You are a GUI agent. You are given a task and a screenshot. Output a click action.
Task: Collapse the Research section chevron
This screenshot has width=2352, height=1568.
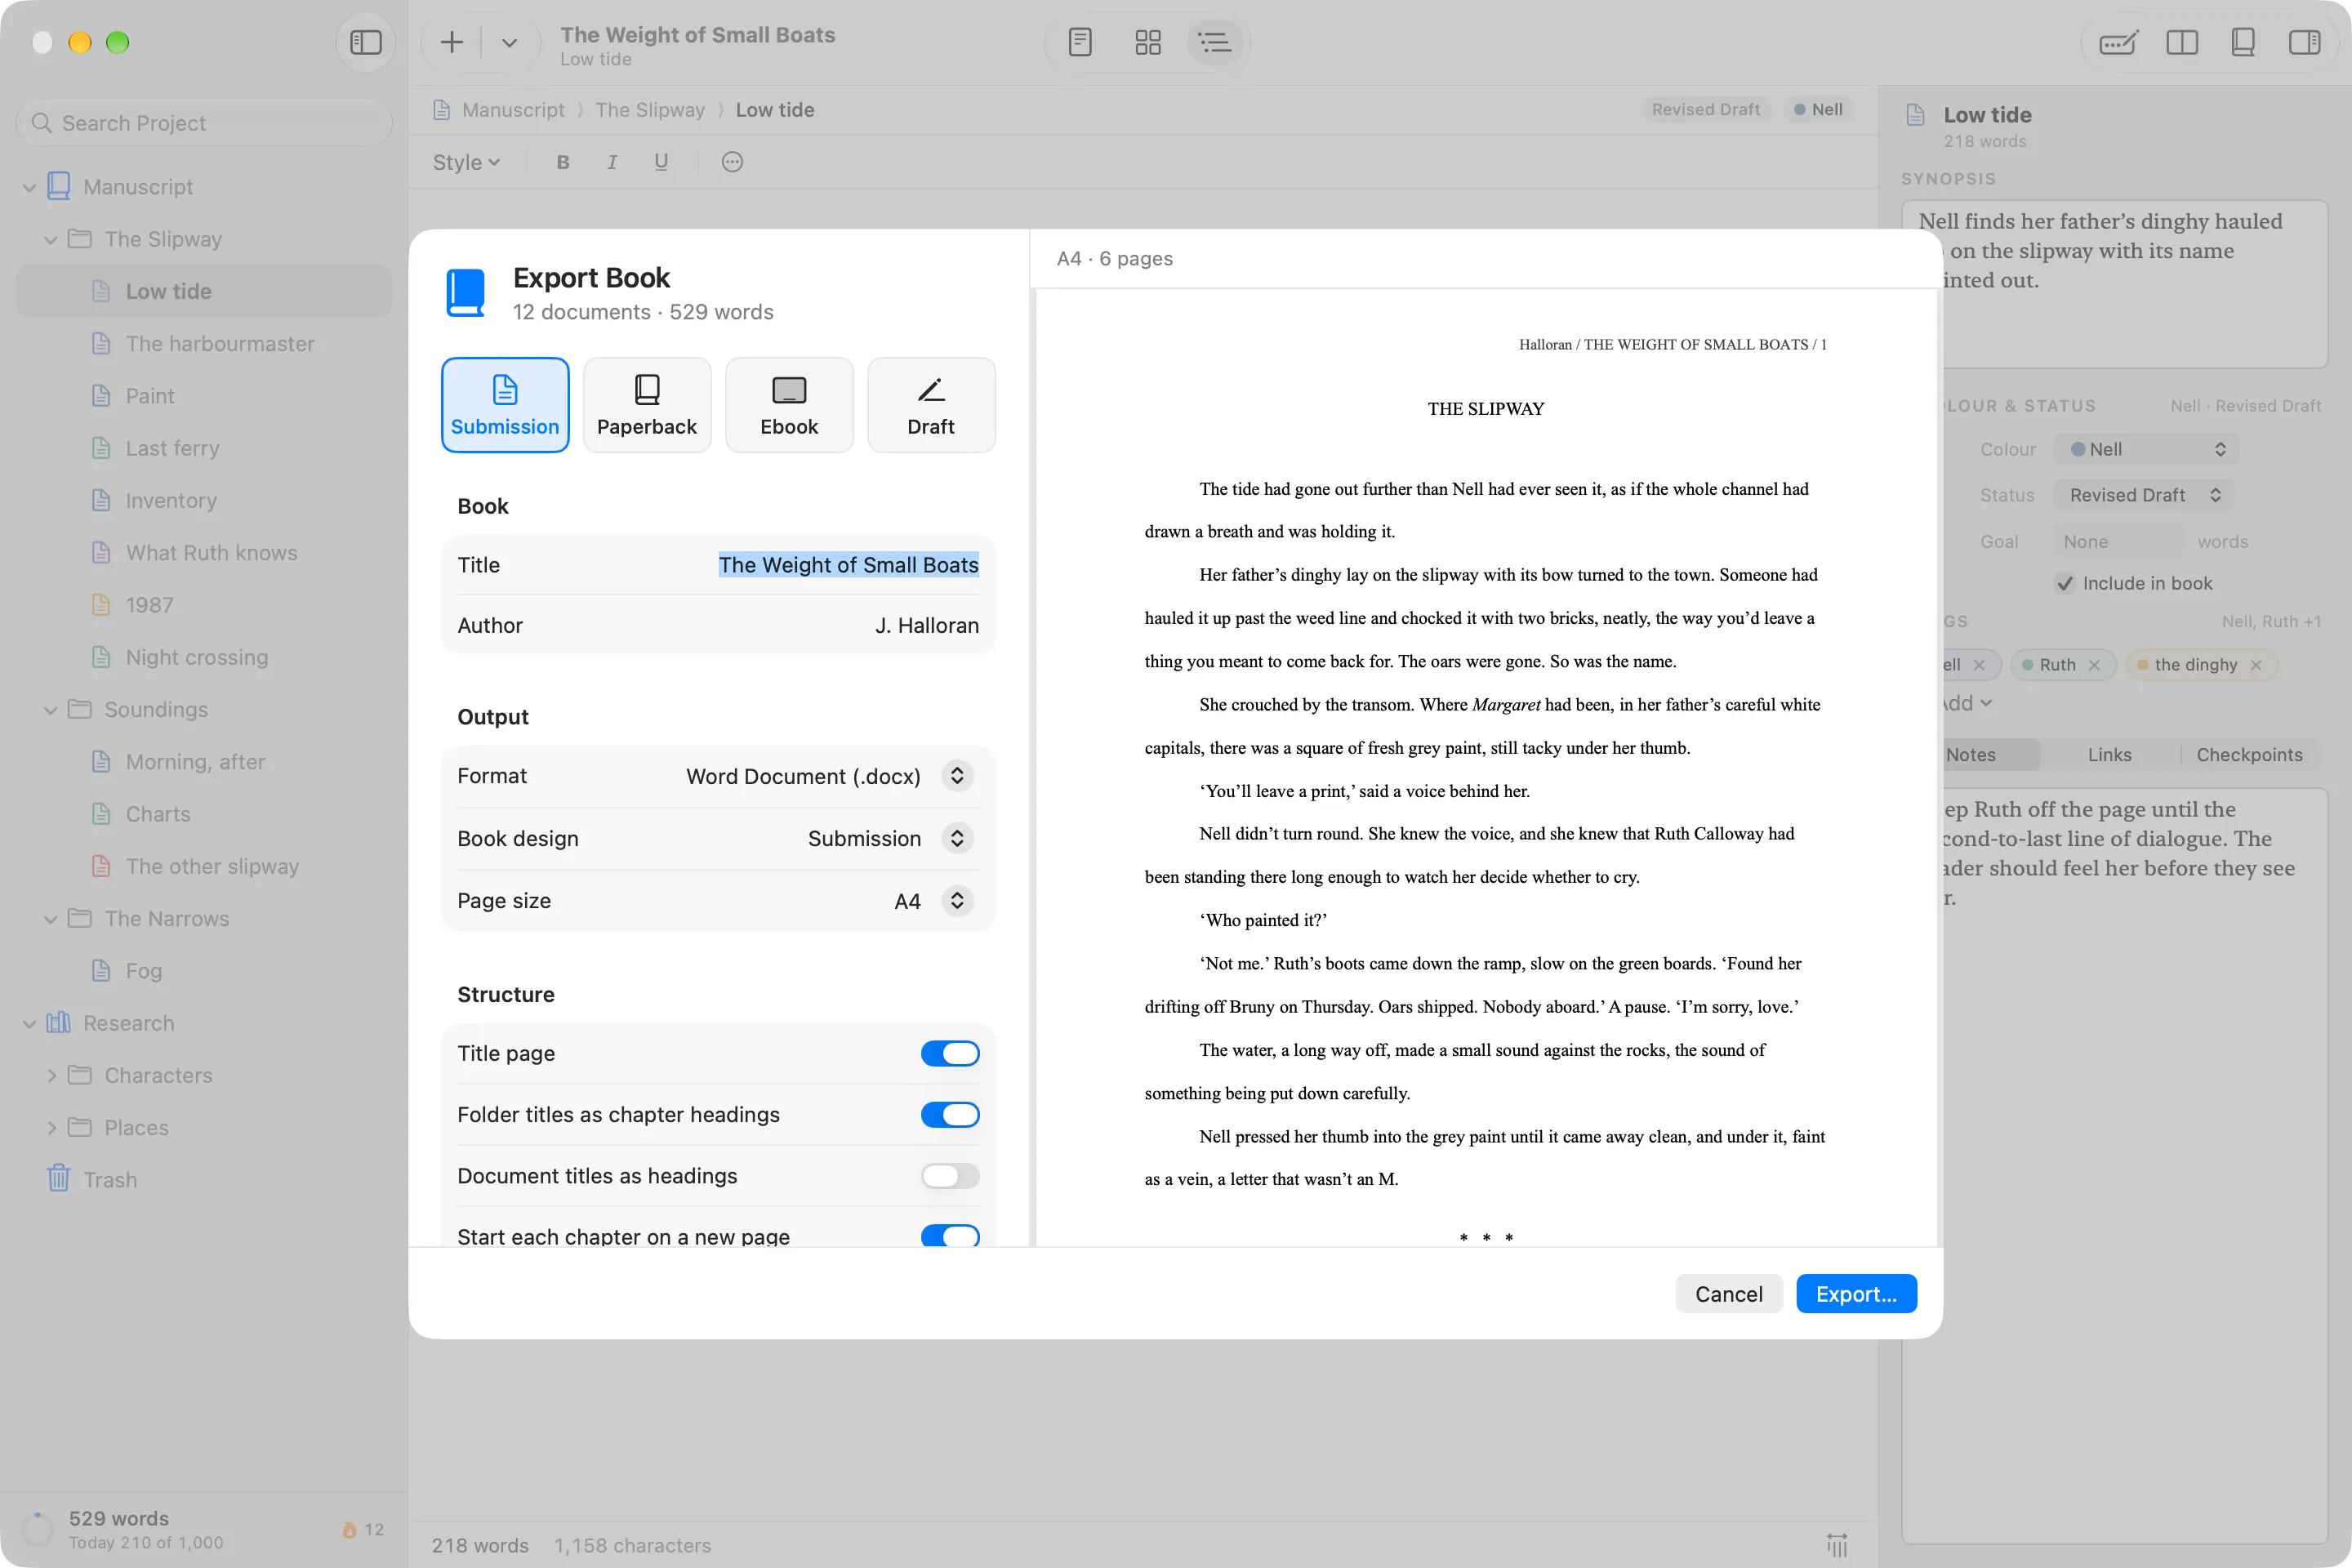click(x=29, y=1023)
